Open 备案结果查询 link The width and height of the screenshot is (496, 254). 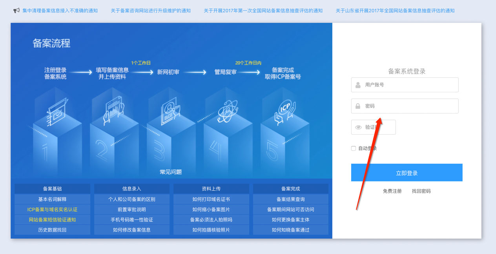(290, 199)
